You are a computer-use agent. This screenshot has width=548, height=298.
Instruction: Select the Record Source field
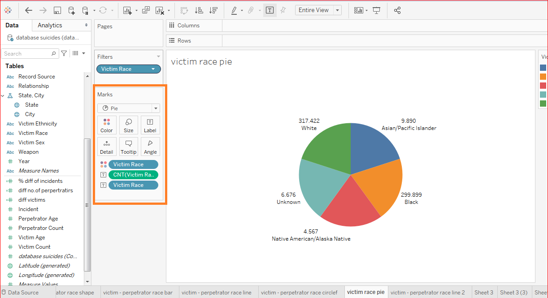37,77
